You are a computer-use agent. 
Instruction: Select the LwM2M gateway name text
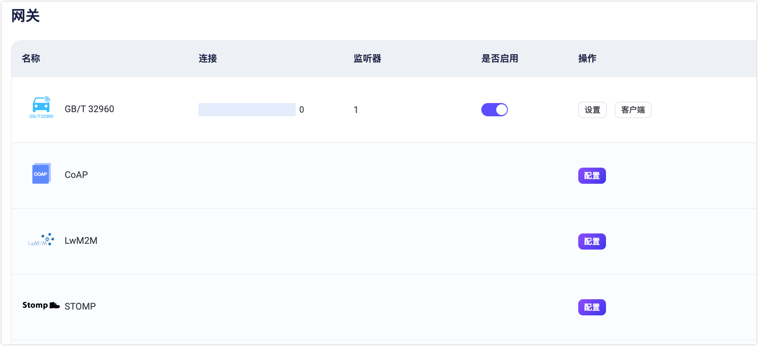[81, 240]
